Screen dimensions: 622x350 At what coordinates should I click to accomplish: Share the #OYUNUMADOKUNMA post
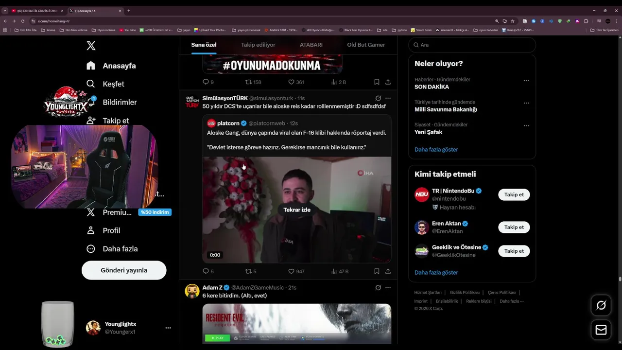pos(388,82)
